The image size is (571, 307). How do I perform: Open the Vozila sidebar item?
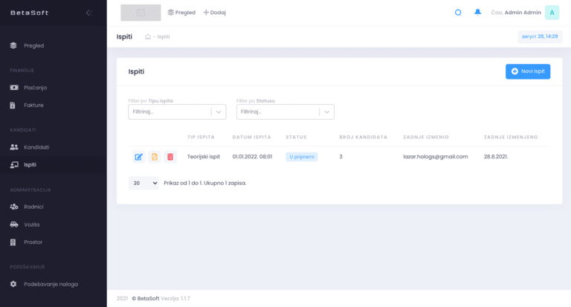click(54, 224)
